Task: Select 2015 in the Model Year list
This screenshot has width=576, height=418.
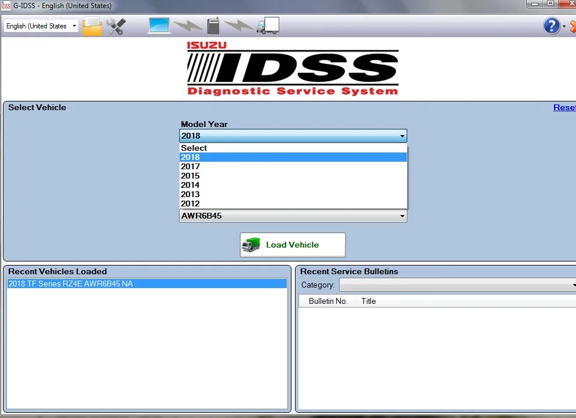Action: [x=293, y=176]
